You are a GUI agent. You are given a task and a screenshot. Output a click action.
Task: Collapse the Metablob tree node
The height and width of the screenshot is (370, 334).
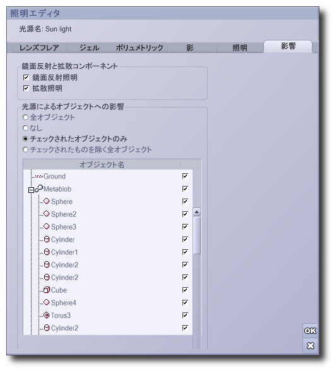tap(31, 190)
